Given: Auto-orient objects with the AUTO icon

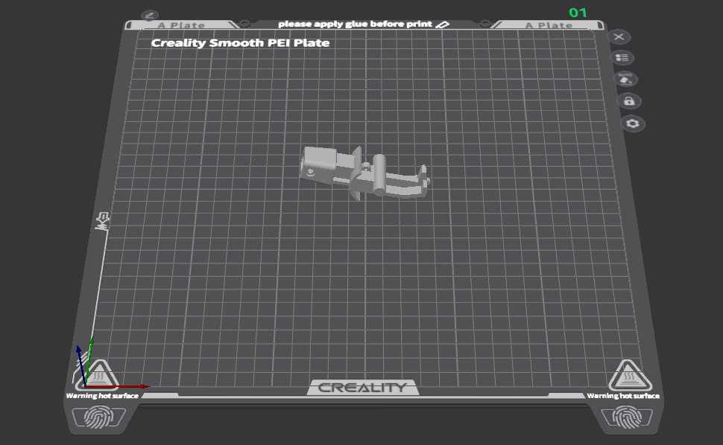Looking at the screenshot, I should [x=625, y=79].
